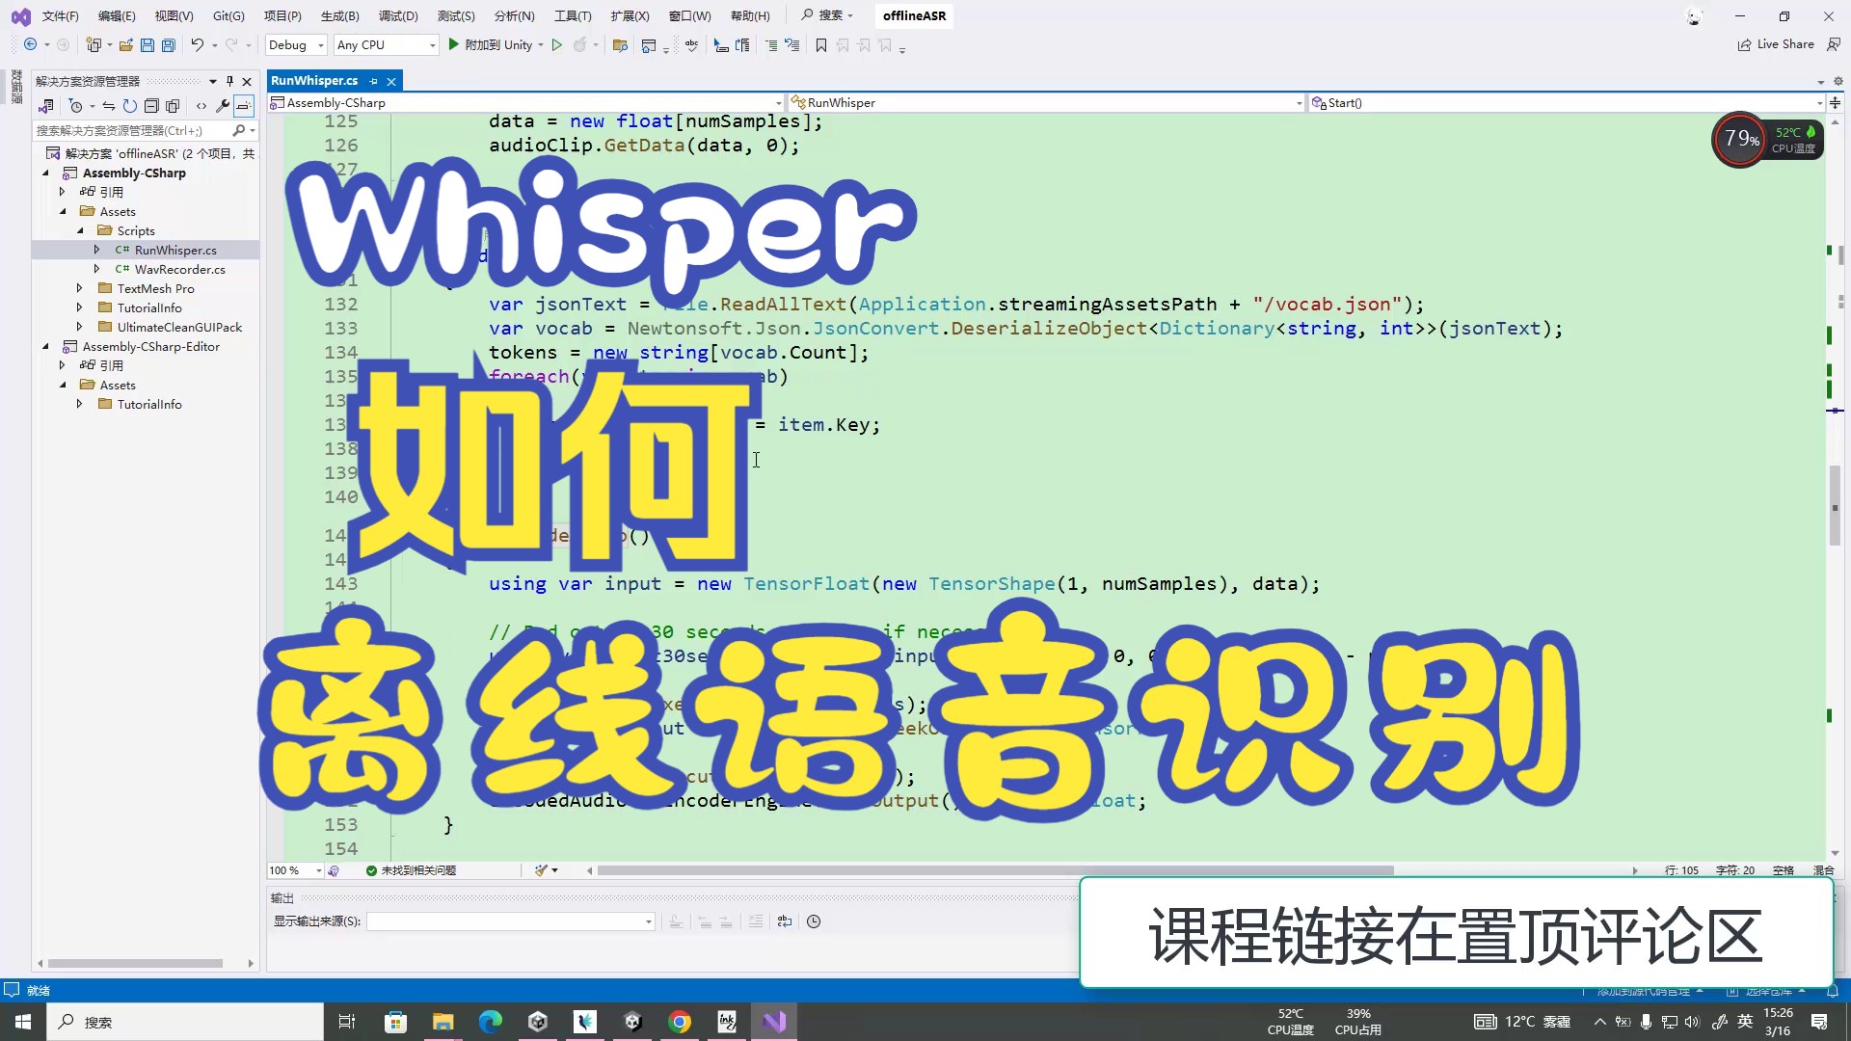Click the Live Share button

(x=1775, y=44)
